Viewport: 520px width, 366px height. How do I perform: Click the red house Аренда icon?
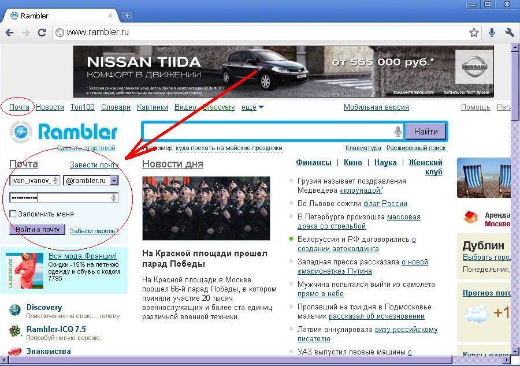pyautogui.click(x=470, y=218)
